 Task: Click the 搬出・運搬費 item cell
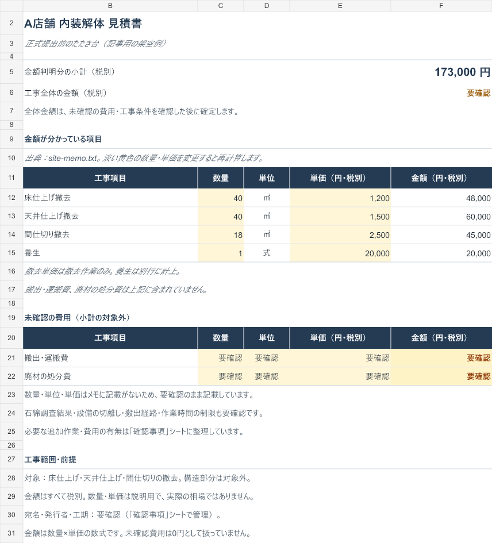(x=110, y=358)
